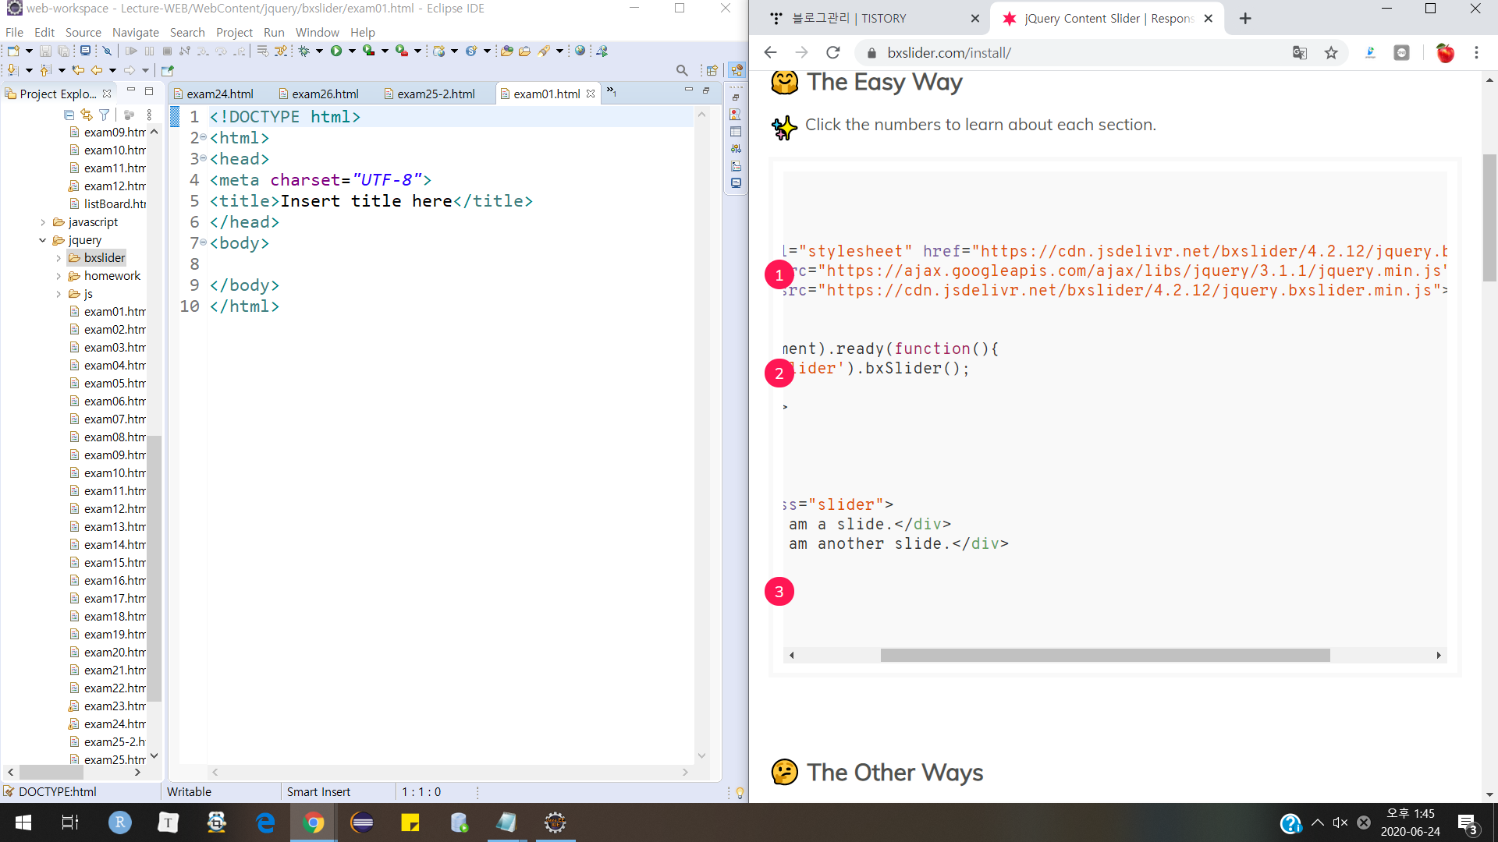Viewport: 1498px width, 842px height.
Task: Click Collapse All in Project Explorer
Action: click(69, 115)
